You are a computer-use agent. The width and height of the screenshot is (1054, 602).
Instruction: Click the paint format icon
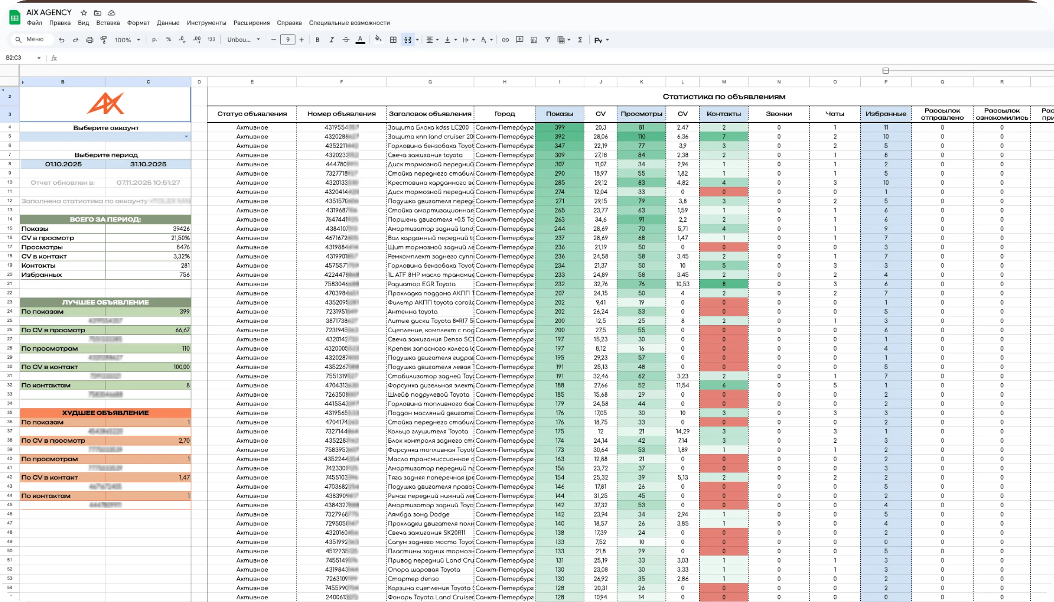click(x=104, y=40)
